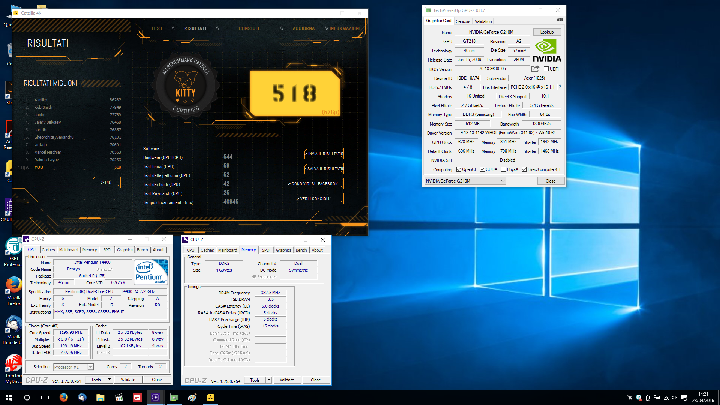The image size is (720, 405).
Task: Switch to GPU-Z taskbar icon
Action: pos(174,397)
